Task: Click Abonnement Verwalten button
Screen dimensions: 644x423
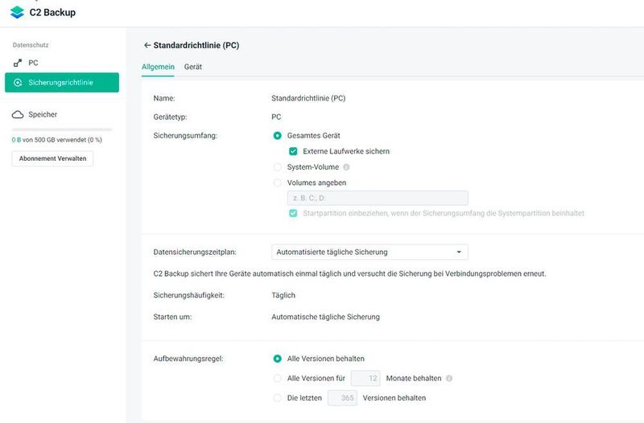Action: tap(53, 158)
